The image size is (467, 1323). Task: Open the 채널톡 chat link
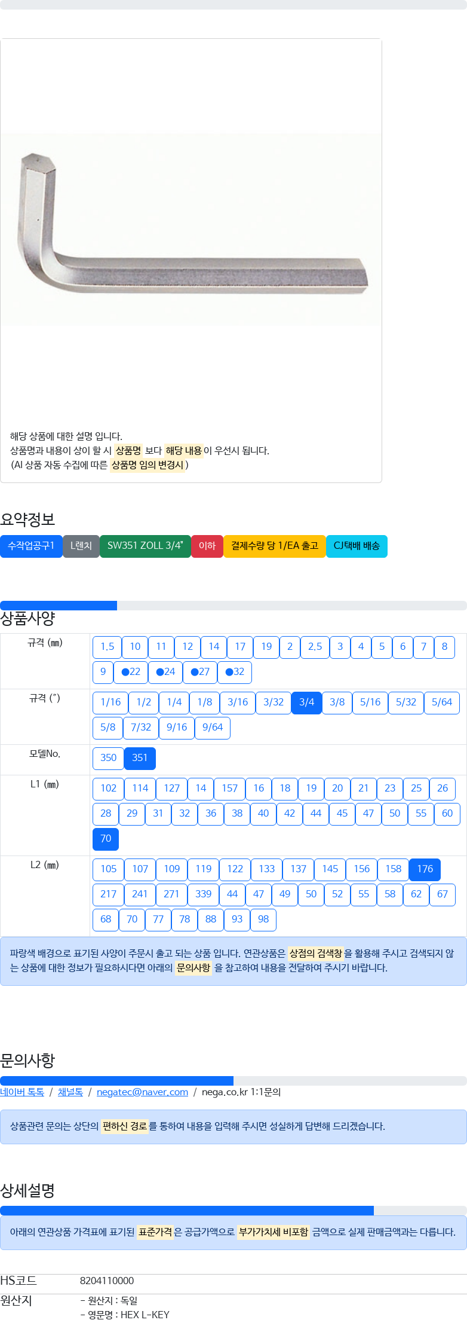click(70, 1092)
